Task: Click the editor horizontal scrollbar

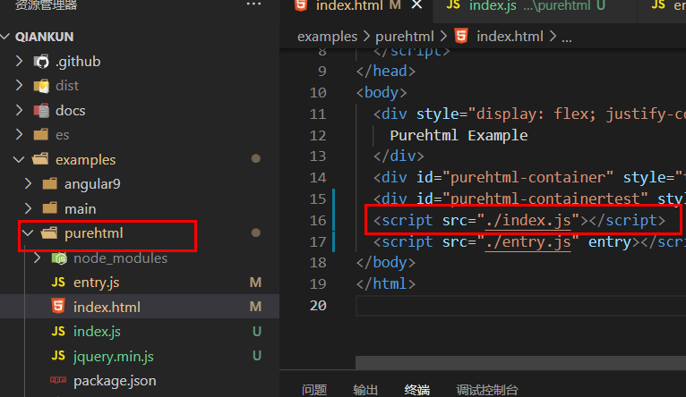Action: pos(520,362)
